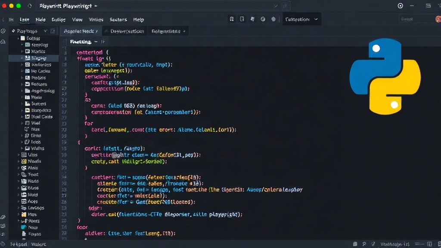
Task: Open the chevron dropdown in the sidebar header
Action: pos(45,31)
